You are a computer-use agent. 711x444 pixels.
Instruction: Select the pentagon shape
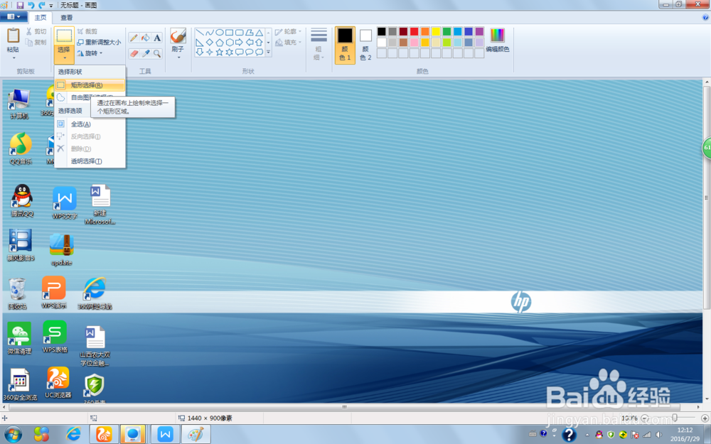pyautogui.click(x=220, y=42)
